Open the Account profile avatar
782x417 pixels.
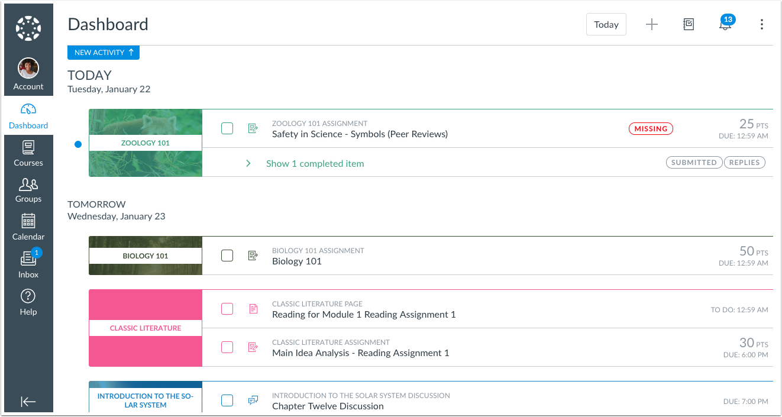(28, 69)
